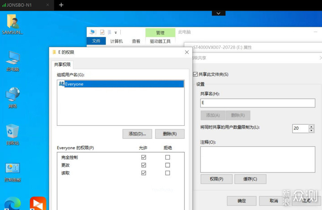Select the Recycle Bin (回收站) desktop icon
This screenshot has width=322, height=210.
(x=13, y=134)
